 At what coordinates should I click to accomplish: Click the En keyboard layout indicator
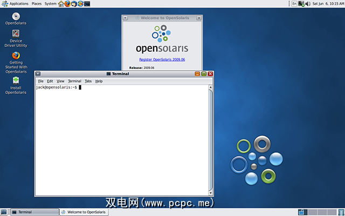pyautogui.click(x=294, y=4)
